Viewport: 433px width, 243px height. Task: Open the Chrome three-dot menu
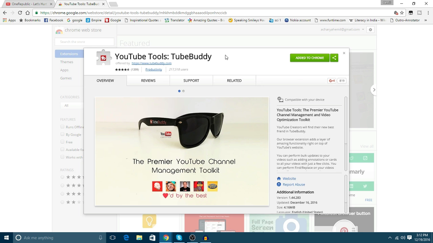428,13
